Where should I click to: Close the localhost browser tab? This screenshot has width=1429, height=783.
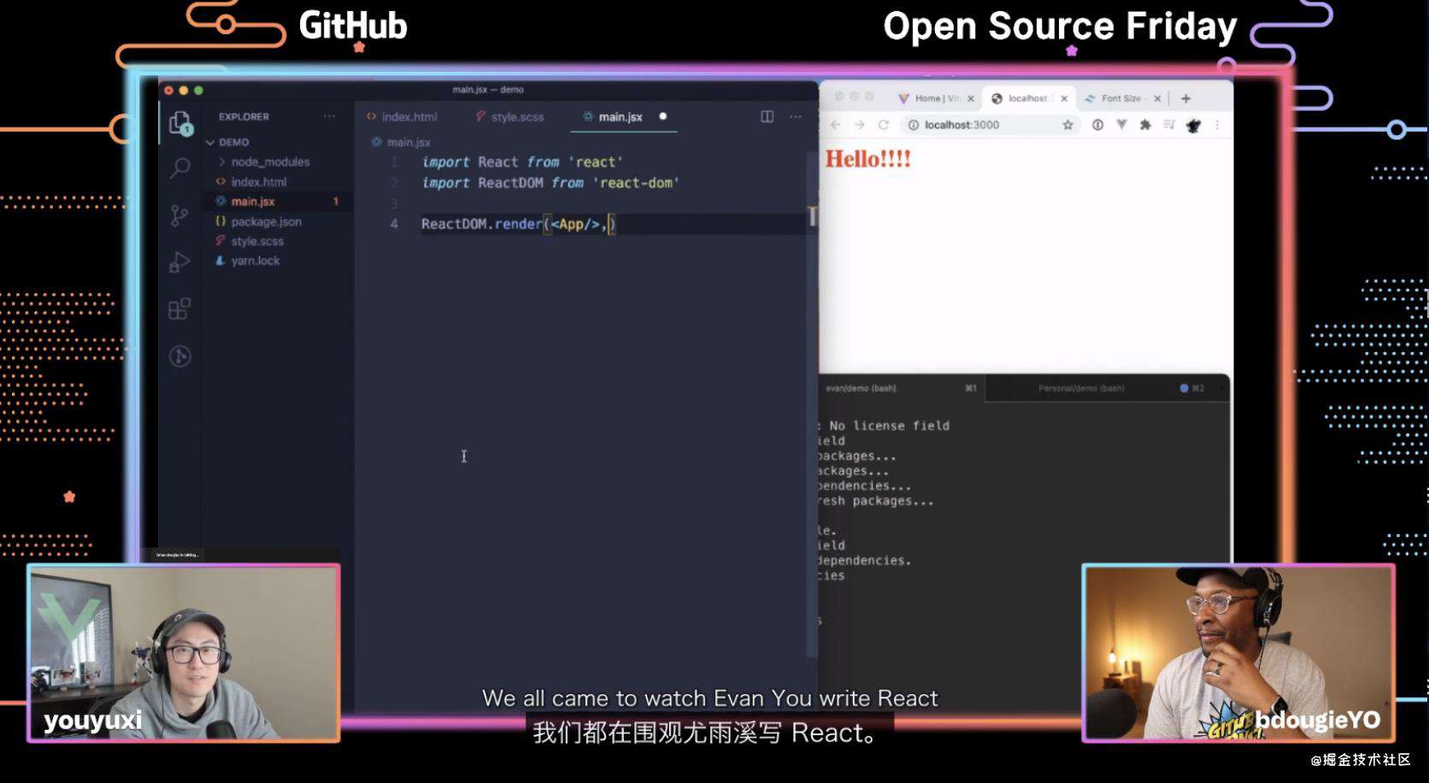1064,98
